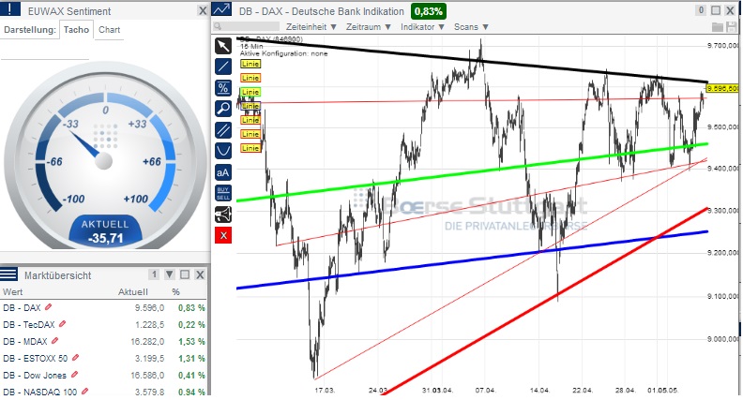Click the red X delete drawings button
743x400 pixels.
tap(223, 235)
